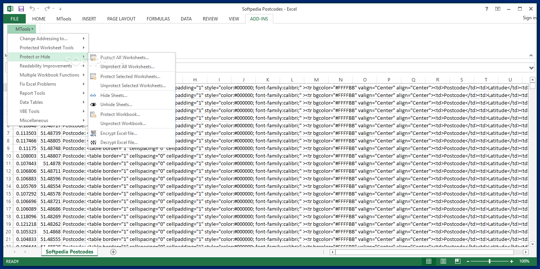Click the ADD-INS ribbon tab

(259, 19)
